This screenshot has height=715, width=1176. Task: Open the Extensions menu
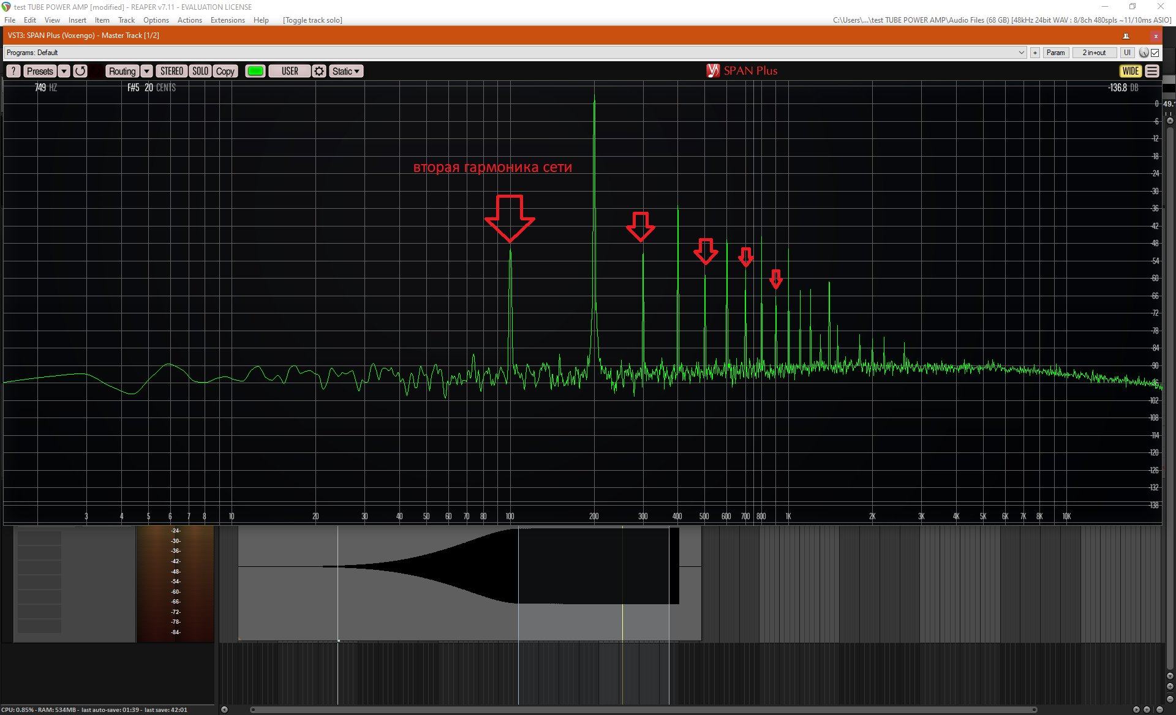227,20
